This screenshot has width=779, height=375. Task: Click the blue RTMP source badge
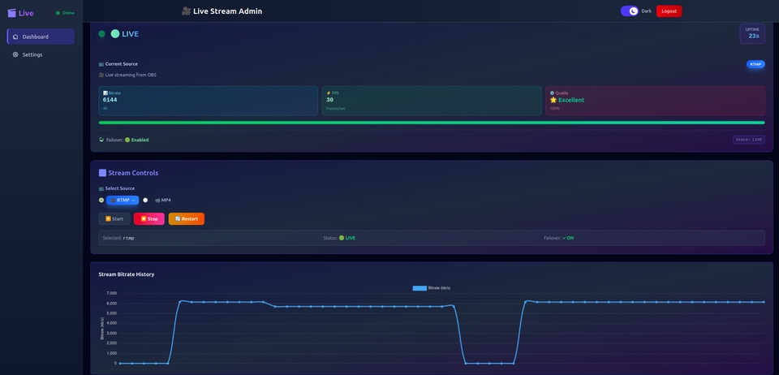(755, 64)
